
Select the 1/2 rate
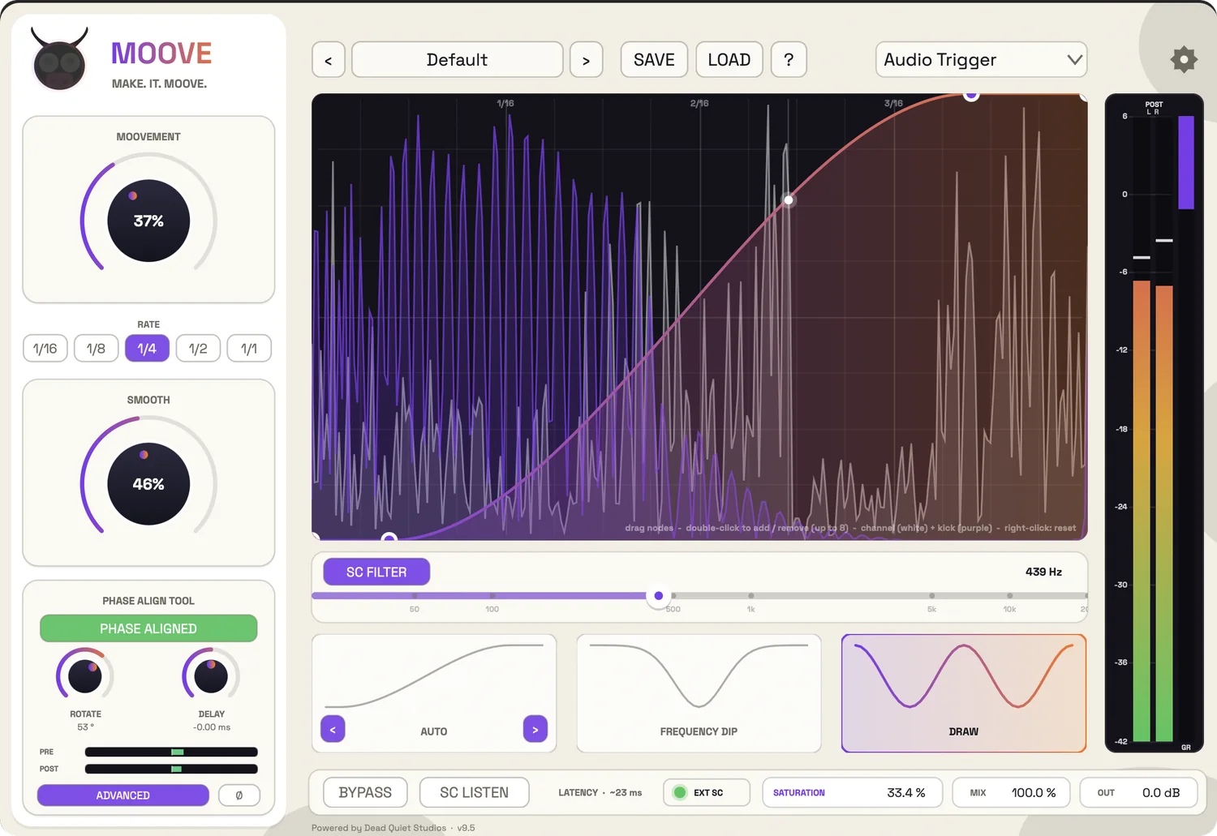click(x=198, y=349)
